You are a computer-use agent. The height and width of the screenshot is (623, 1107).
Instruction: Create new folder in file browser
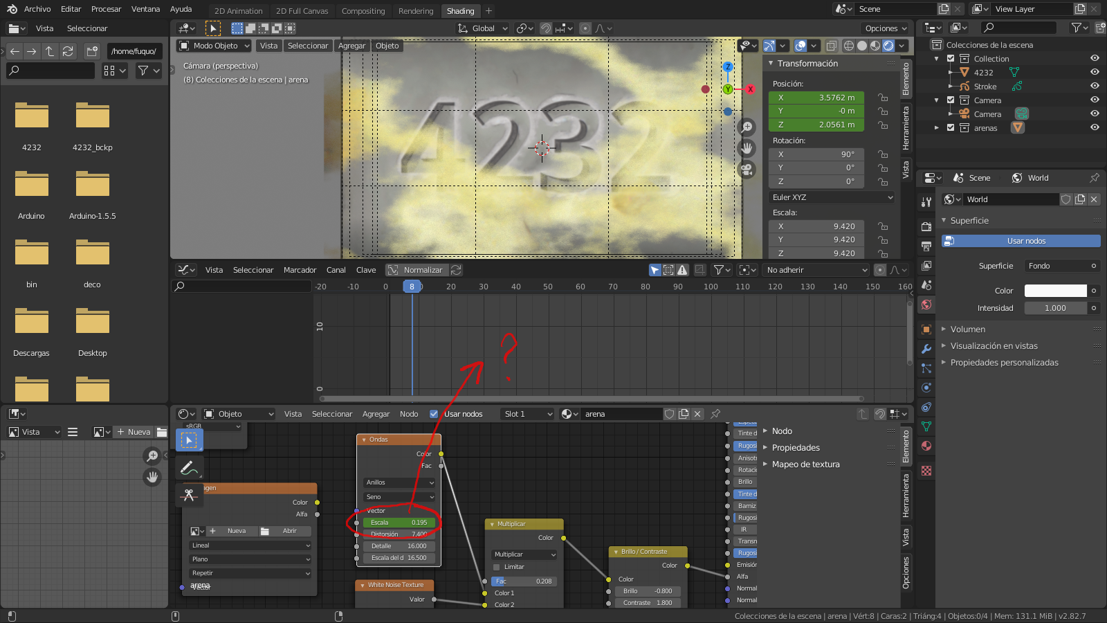click(92, 51)
